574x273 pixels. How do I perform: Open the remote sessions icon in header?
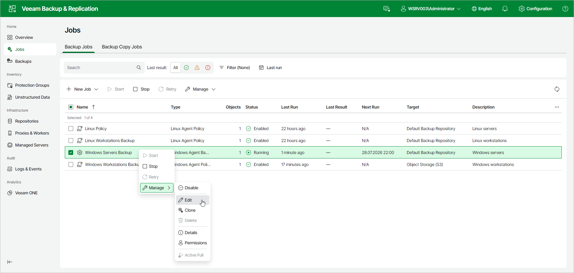[x=387, y=9]
